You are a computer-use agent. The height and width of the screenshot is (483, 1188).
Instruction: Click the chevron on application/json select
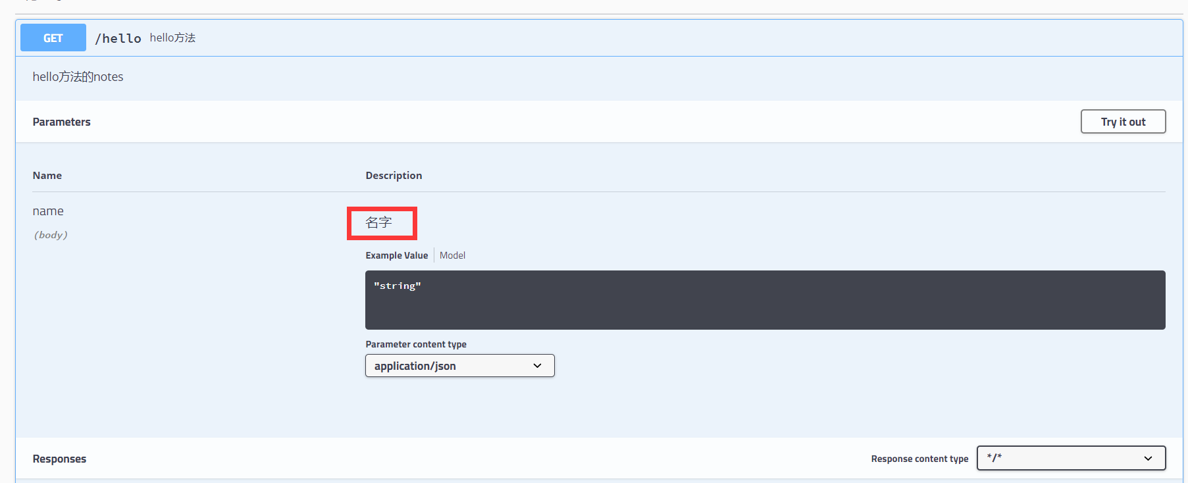point(538,366)
